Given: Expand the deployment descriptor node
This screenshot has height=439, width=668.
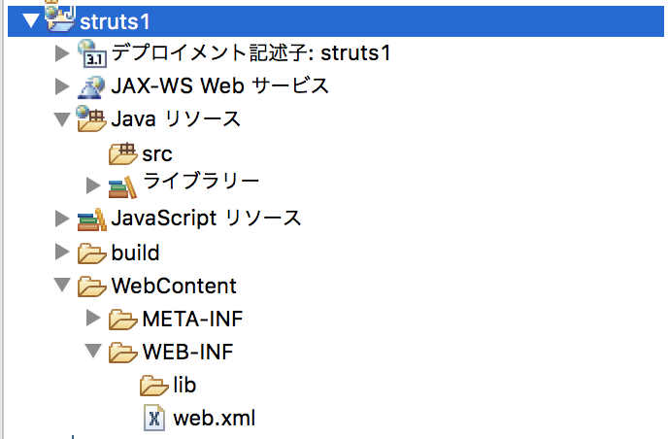Looking at the screenshot, I should coord(63,52).
